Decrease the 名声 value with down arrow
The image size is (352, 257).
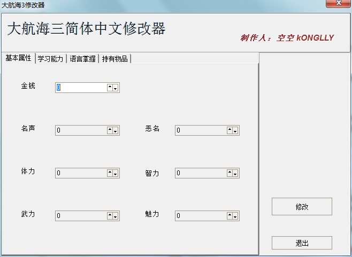(x=116, y=130)
